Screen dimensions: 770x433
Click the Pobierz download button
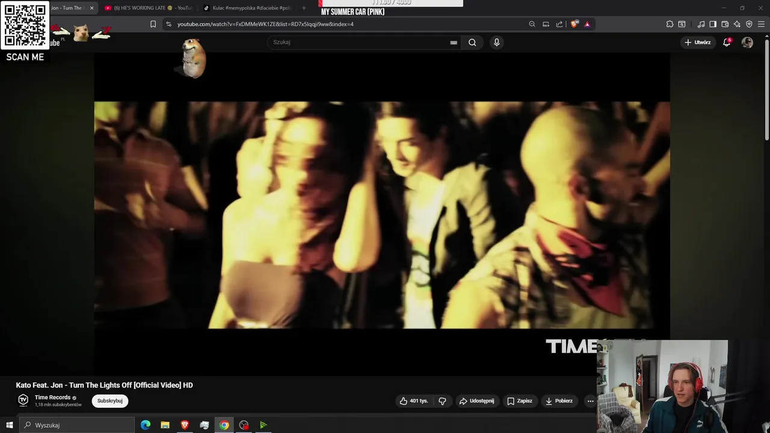pos(559,401)
